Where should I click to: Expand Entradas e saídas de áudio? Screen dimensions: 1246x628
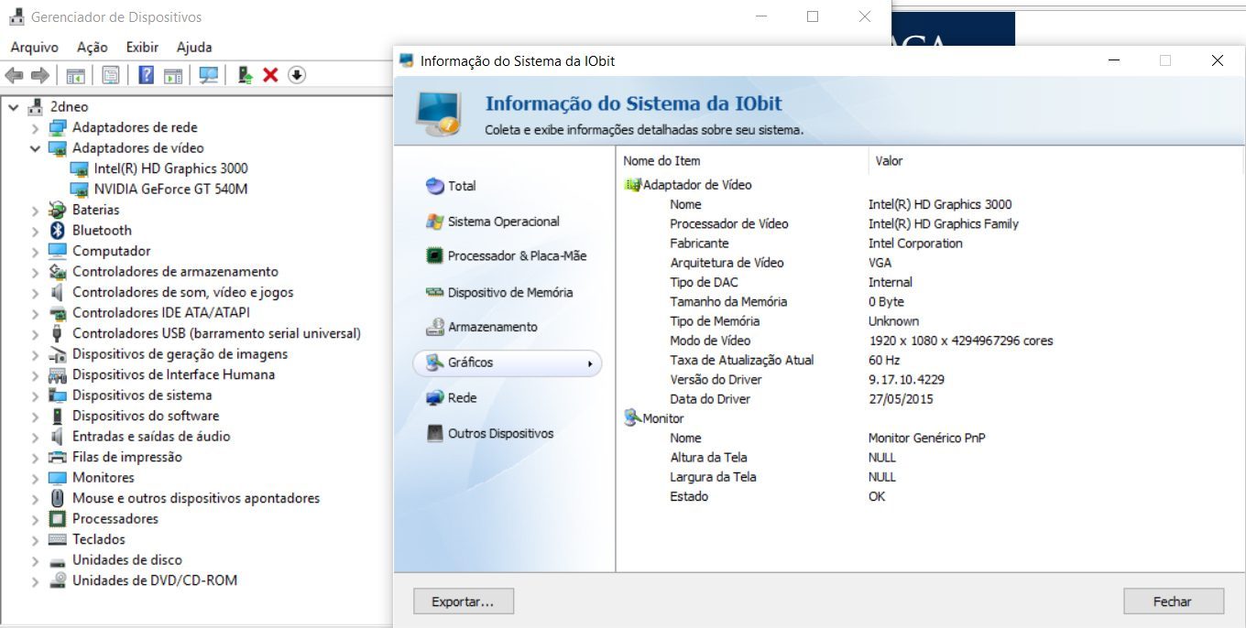click(36, 437)
